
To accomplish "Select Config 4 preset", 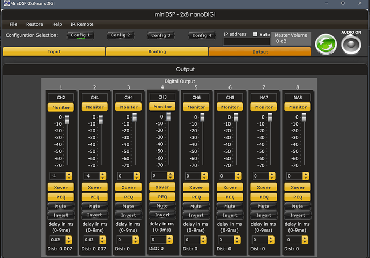I will [x=202, y=35].
